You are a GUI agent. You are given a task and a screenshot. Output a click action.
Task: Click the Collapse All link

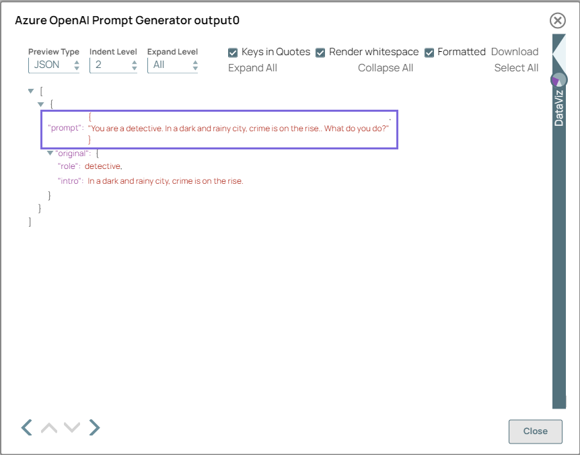(386, 67)
